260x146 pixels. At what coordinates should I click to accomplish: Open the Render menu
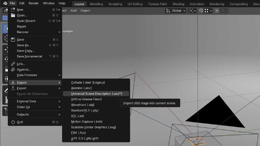(33, 3)
